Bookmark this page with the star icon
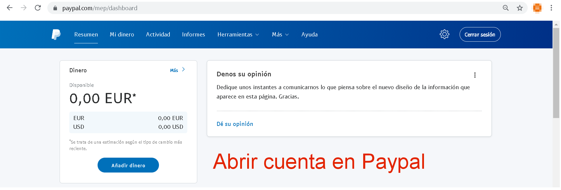561x190 pixels. click(x=520, y=8)
